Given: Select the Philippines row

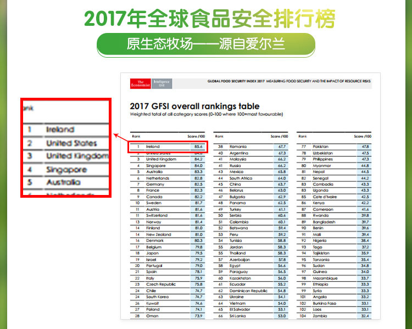Looking at the screenshot, I should pos(334,159).
